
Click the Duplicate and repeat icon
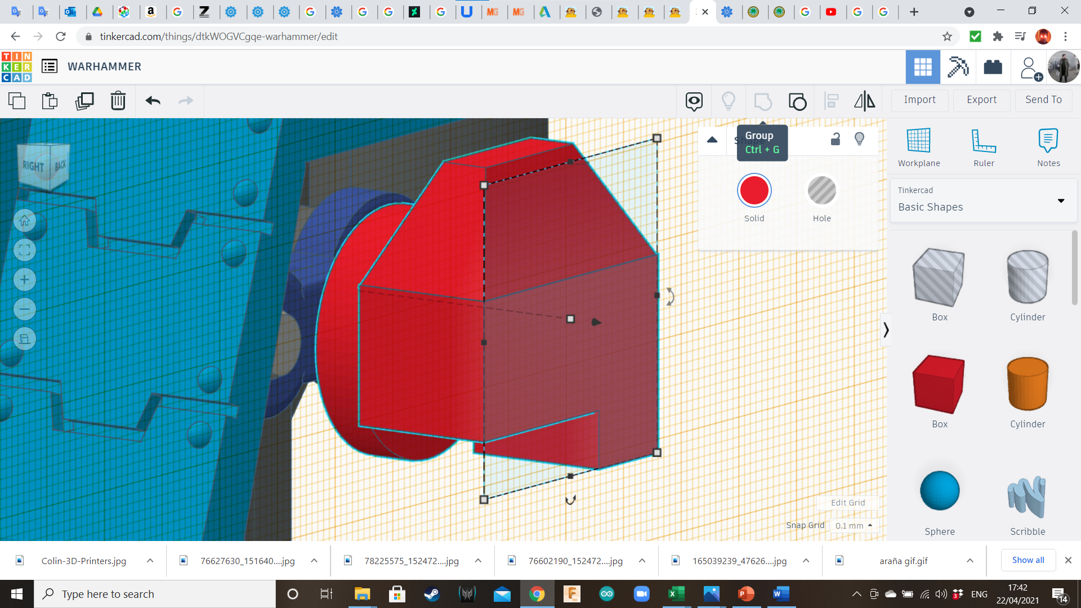coord(84,101)
